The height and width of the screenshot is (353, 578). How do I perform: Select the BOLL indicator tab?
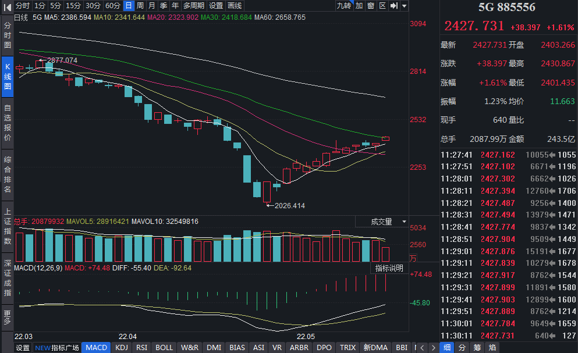[x=164, y=347]
